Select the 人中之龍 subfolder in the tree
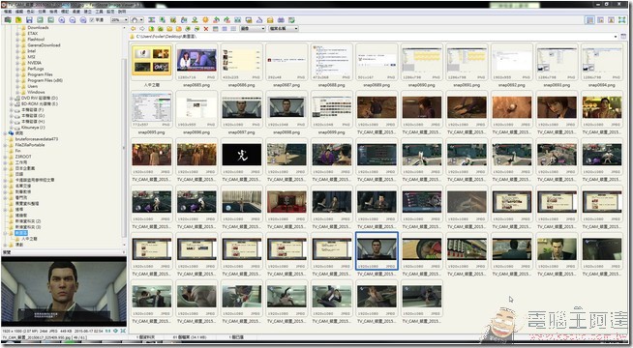The image size is (633, 348). [x=29, y=239]
